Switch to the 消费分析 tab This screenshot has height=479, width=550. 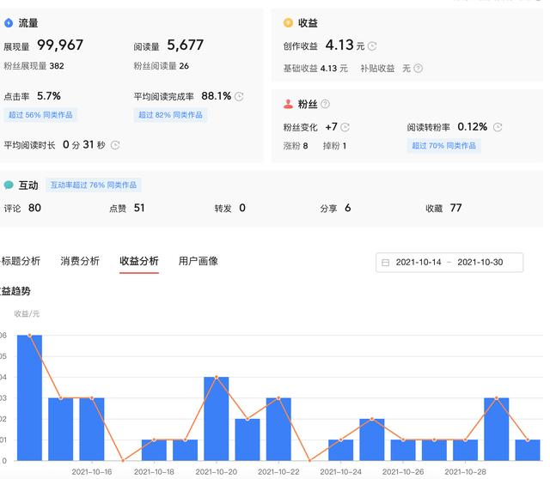tap(80, 261)
